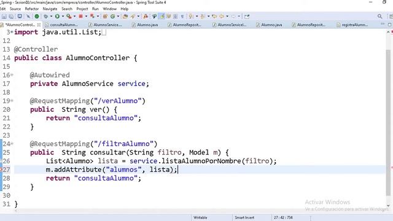Viewport: 393px width, 221px height.
Task: Stop the running app with the red square
Action: (80, 17)
